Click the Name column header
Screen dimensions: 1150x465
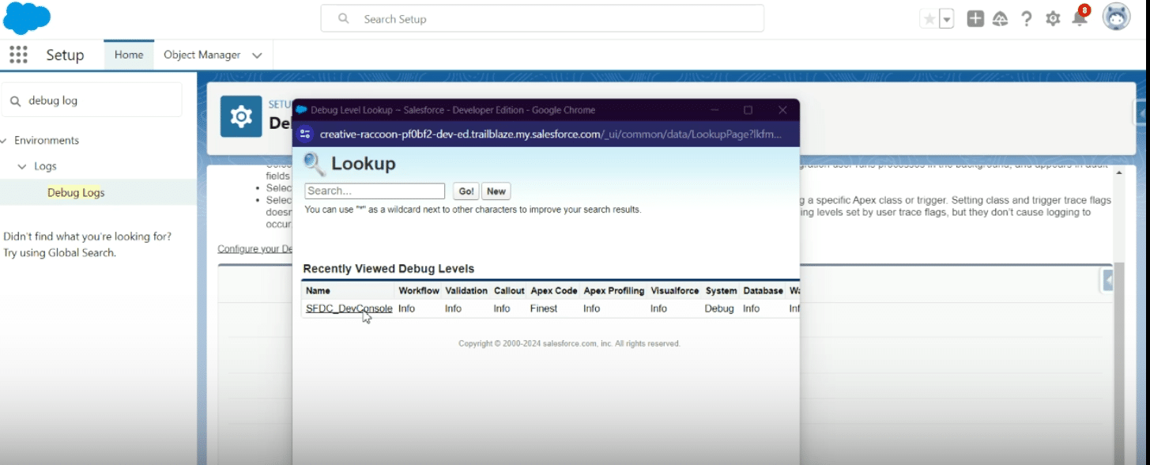(318, 291)
